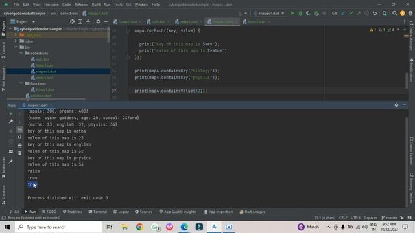Open the Build menu
Viewport: 415px width, 233px height.
(96, 5)
